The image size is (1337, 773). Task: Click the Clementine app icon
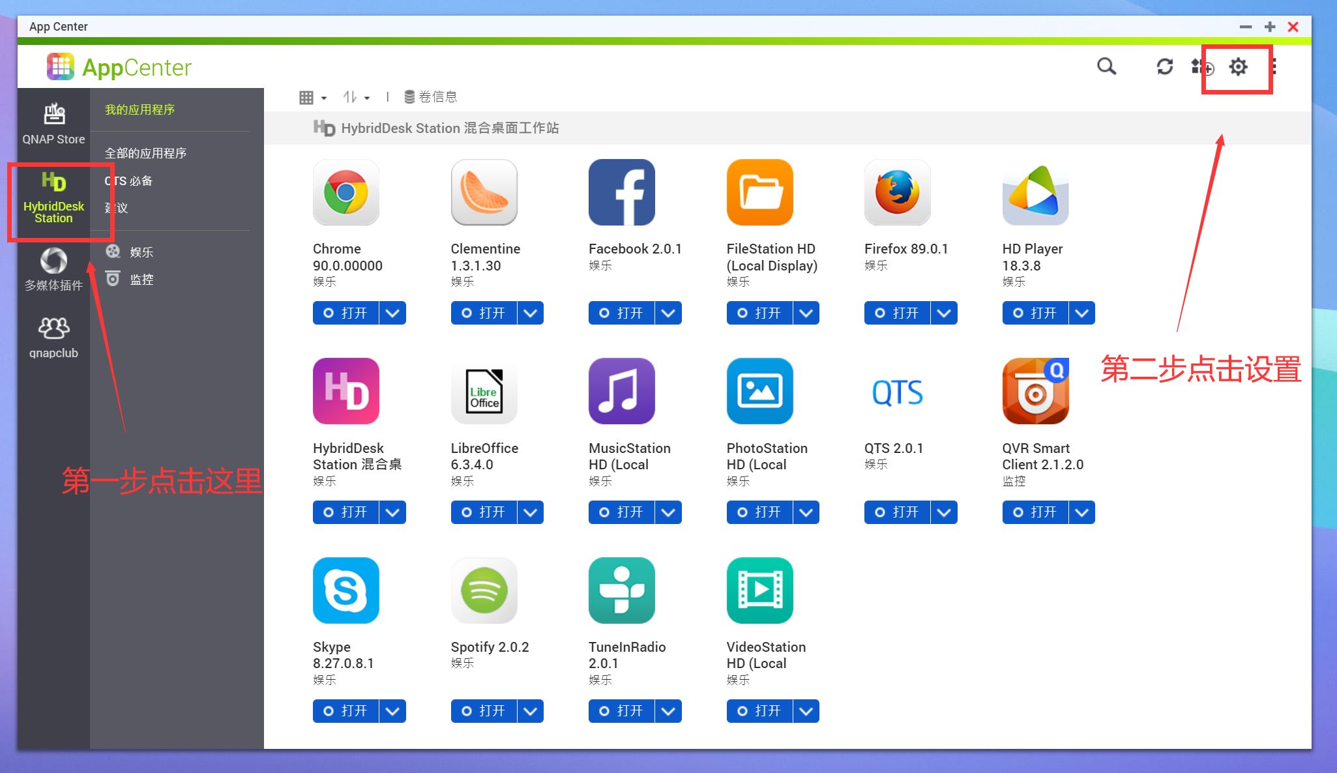point(484,192)
